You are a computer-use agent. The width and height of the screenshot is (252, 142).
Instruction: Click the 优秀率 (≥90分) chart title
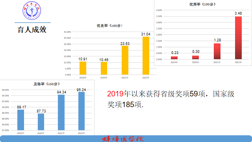coord(202,4)
